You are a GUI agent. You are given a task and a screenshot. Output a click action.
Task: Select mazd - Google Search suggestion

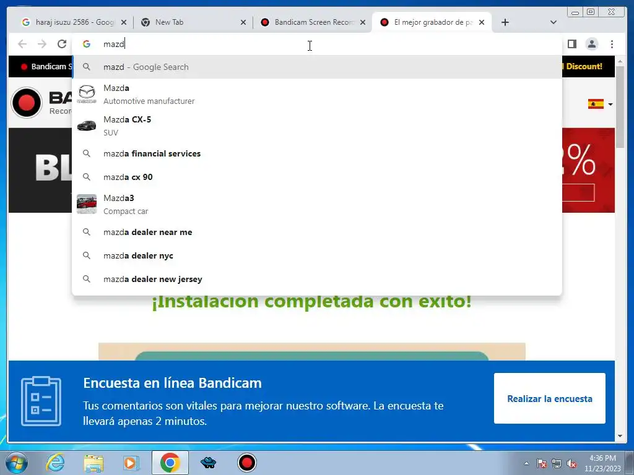point(316,67)
